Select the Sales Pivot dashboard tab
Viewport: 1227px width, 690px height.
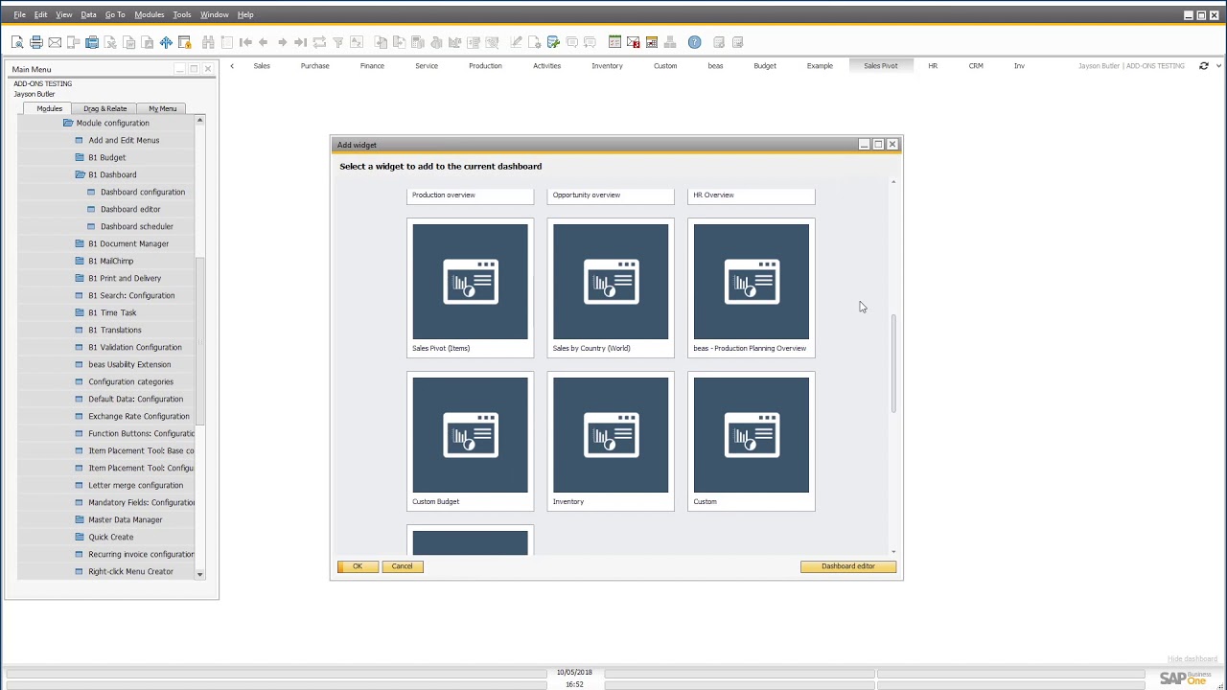point(880,66)
